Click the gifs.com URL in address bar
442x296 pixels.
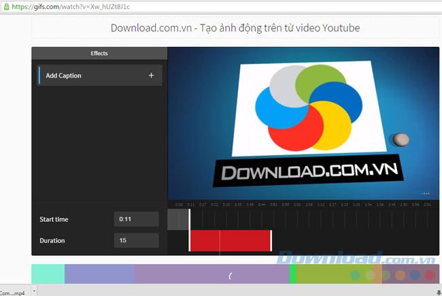61,6
